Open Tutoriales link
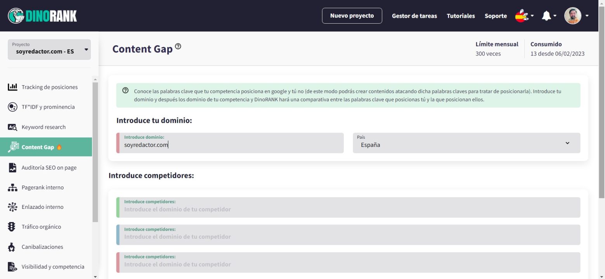The image size is (605, 279). click(x=461, y=16)
